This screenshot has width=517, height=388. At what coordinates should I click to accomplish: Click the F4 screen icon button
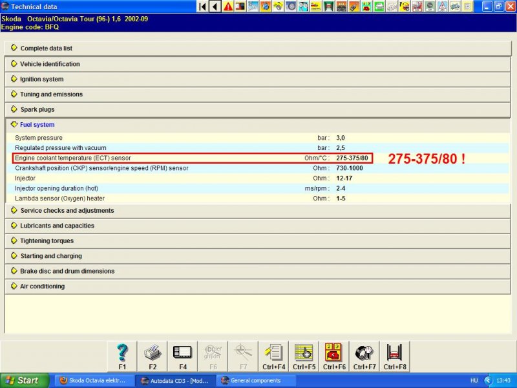tap(183, 357)
